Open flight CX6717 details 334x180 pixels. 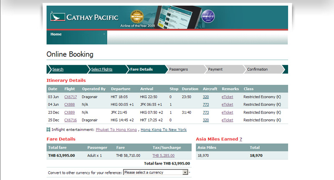(71, 97)
